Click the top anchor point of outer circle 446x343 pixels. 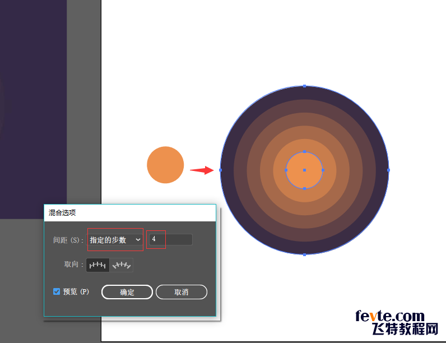pyautogui.click(x=304, y=86)
